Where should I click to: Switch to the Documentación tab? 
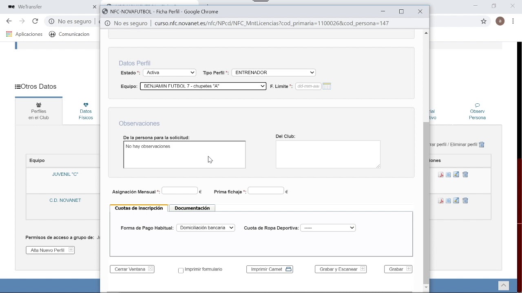(192, 208)
